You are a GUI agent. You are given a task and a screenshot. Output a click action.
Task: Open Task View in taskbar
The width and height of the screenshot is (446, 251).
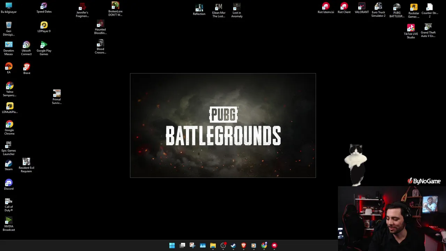pyautogui.click(x=182, y=245)
